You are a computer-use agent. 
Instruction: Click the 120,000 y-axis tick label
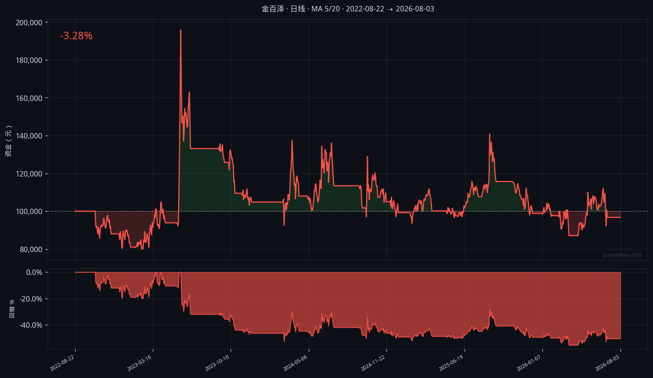29,174
